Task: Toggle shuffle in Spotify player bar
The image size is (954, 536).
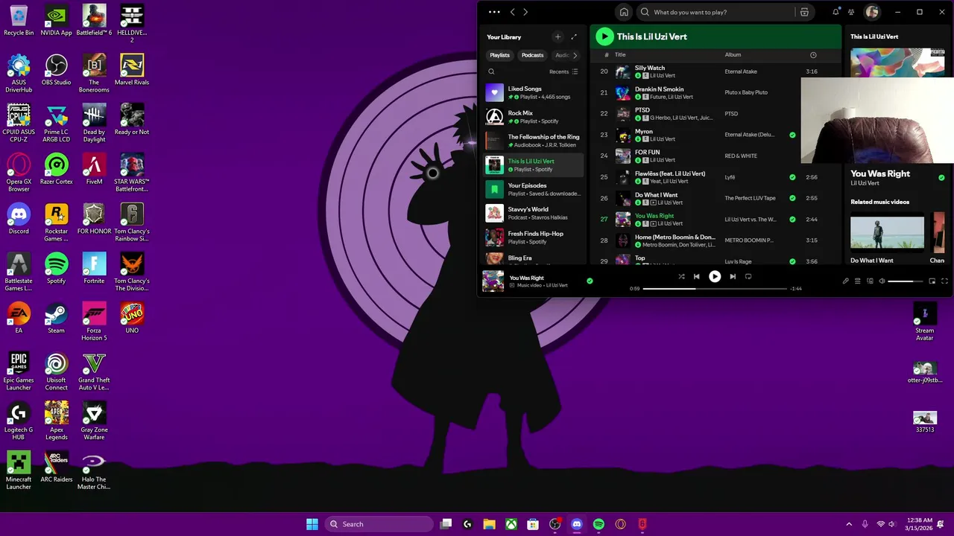Action: [x=681, y=276]
